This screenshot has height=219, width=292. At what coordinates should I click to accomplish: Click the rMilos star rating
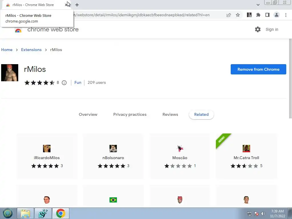click(x=39, y=83)
